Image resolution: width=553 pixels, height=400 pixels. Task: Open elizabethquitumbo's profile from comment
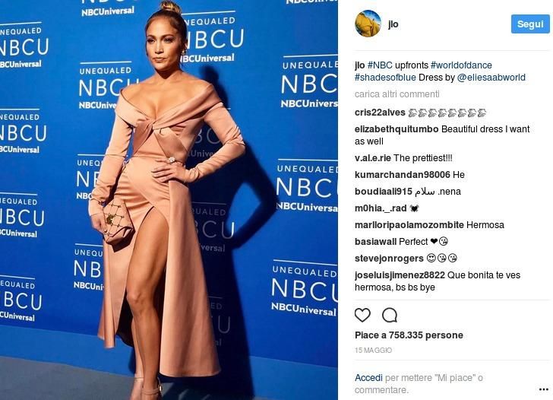(x=397, y=129)
